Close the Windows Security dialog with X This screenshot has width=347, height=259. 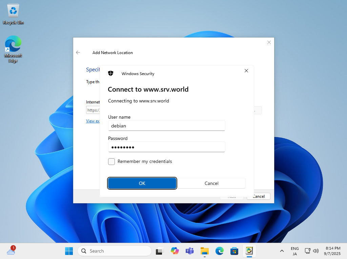pos(246,71)
